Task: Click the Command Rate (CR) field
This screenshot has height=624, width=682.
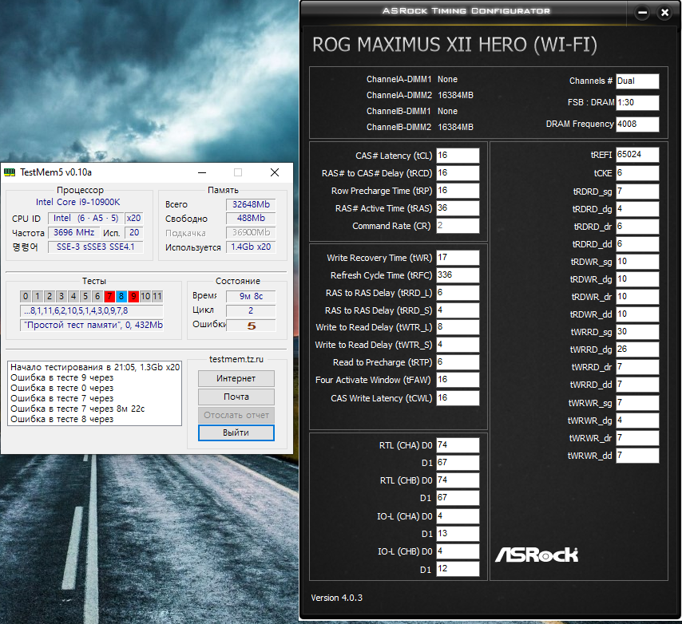Action: click(x=458, y=226)
